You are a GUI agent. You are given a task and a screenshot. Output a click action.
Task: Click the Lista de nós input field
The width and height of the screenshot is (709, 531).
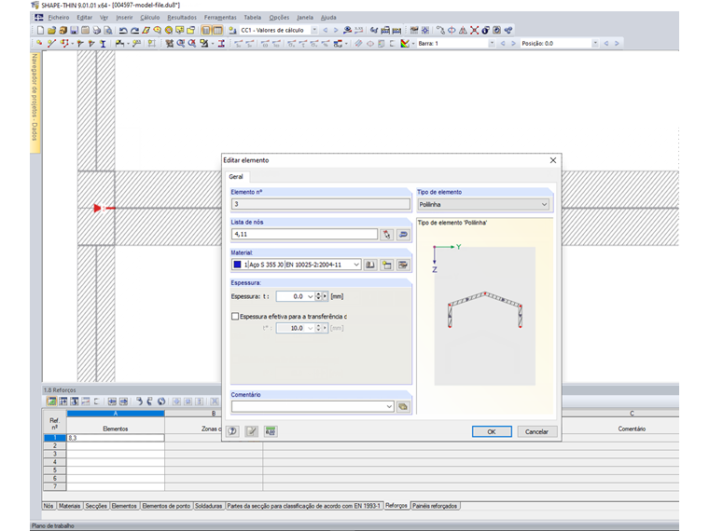tap(304, 235)
